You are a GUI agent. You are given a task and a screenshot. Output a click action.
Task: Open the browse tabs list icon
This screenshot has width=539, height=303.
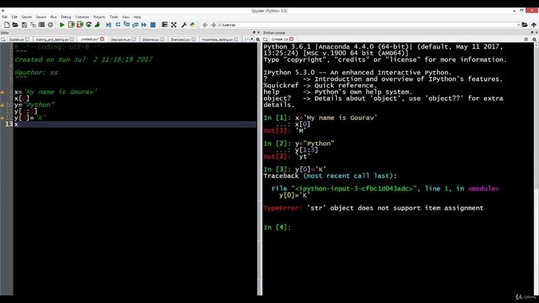click(42, 25)
